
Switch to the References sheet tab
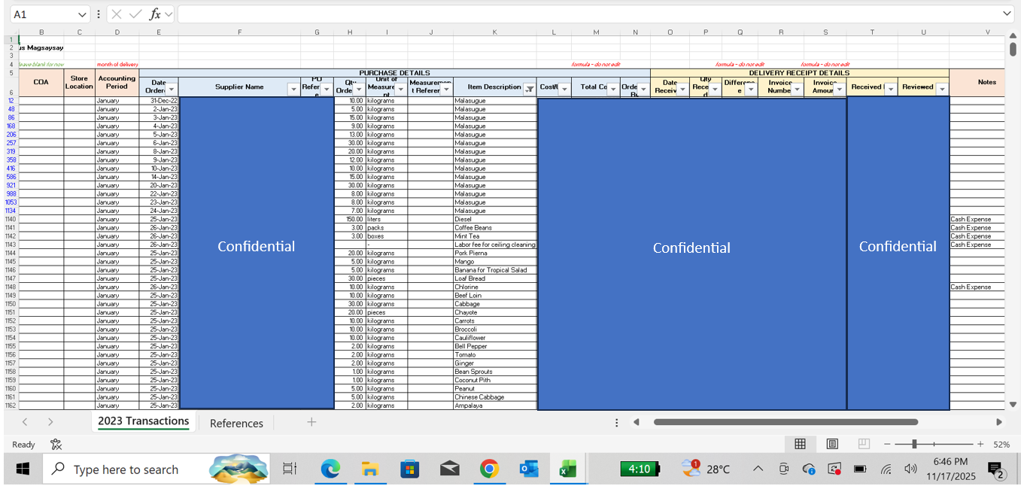tap(236, 423)
